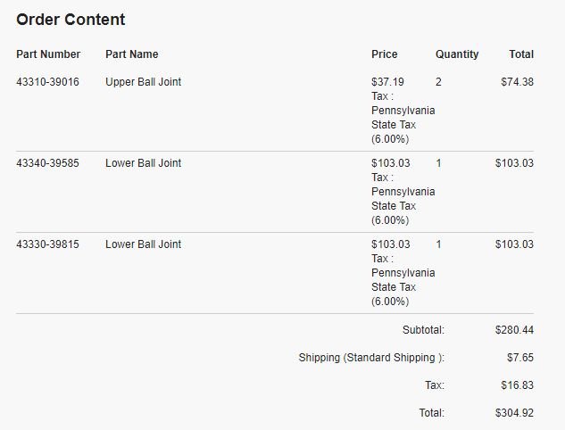Viewport: 565px width, 430px height.
Task: Click the order total $304.92
Action: [x=514, y=413]
